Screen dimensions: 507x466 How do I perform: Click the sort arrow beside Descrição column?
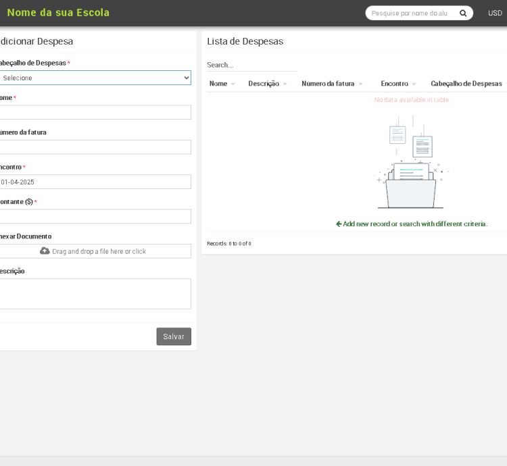click(285, 84)
